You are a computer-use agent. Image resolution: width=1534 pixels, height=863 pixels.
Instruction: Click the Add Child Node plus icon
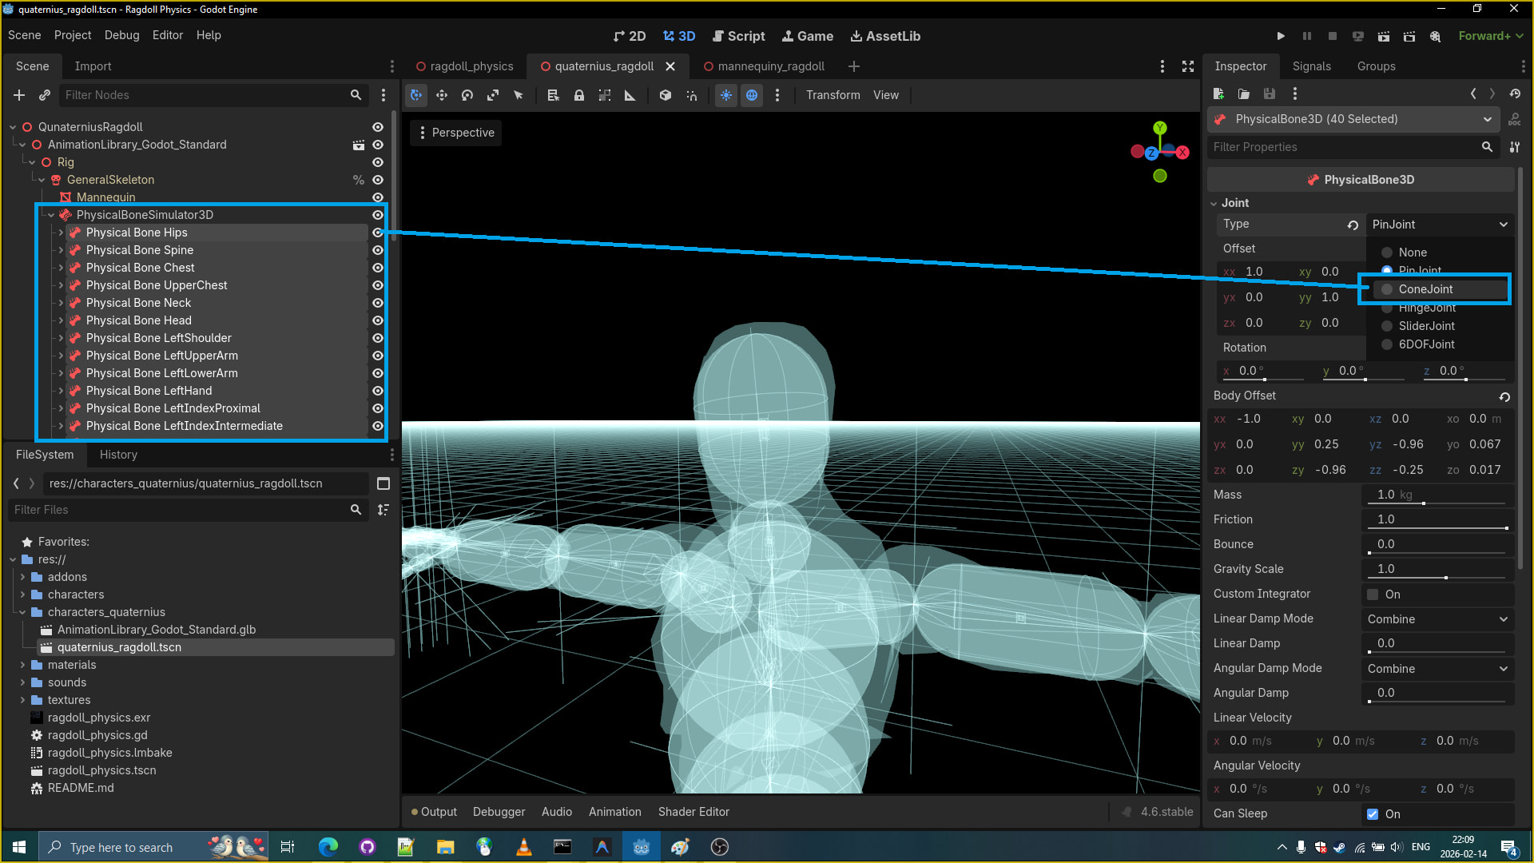19,95
